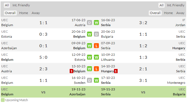
Task: Click the L badge for Hungary-Serbia 14-10-23
Action: (x=96, y=69)
